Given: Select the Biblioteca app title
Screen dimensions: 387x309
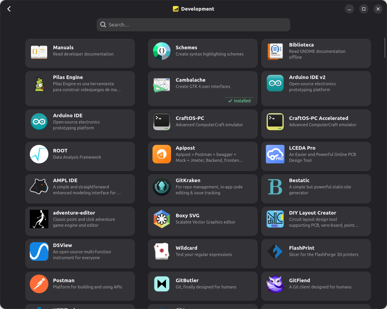Looking at the screenshot, I should 301,45.
